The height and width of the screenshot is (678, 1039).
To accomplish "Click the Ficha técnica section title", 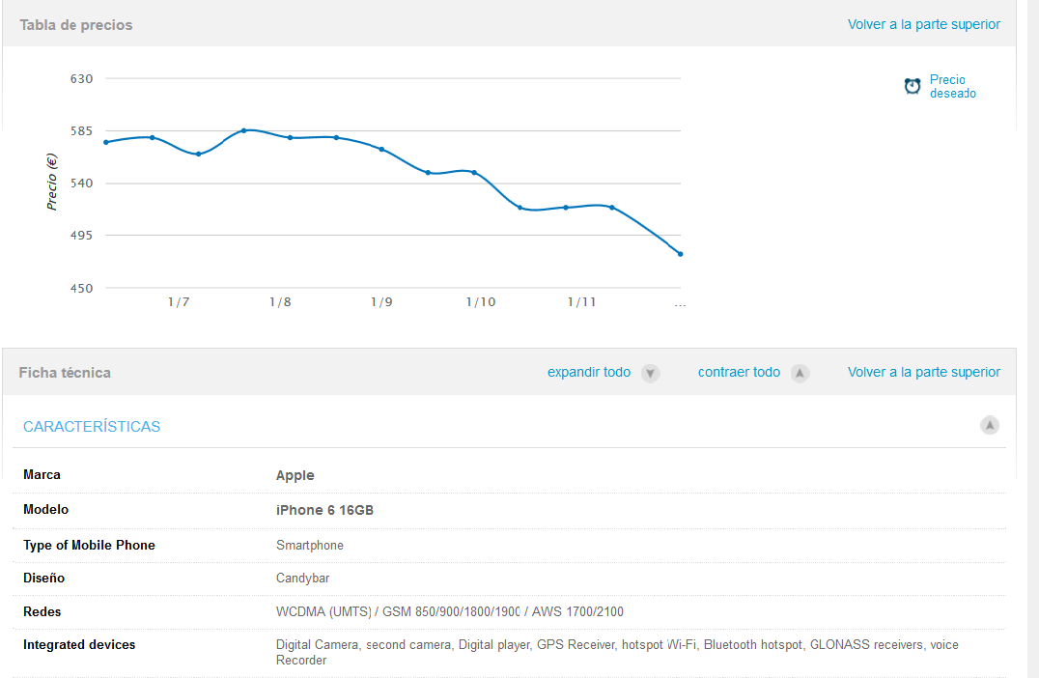I will pyautogui.click(x=65, y=372).
